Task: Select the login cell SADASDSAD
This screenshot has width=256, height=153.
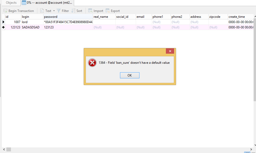Action: (32, 27)
